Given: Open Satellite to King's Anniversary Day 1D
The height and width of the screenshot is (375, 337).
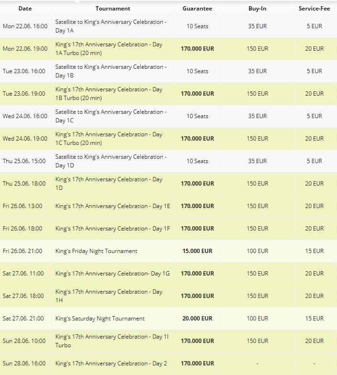Looking at the screenshot, I should [x=111, y=161].
